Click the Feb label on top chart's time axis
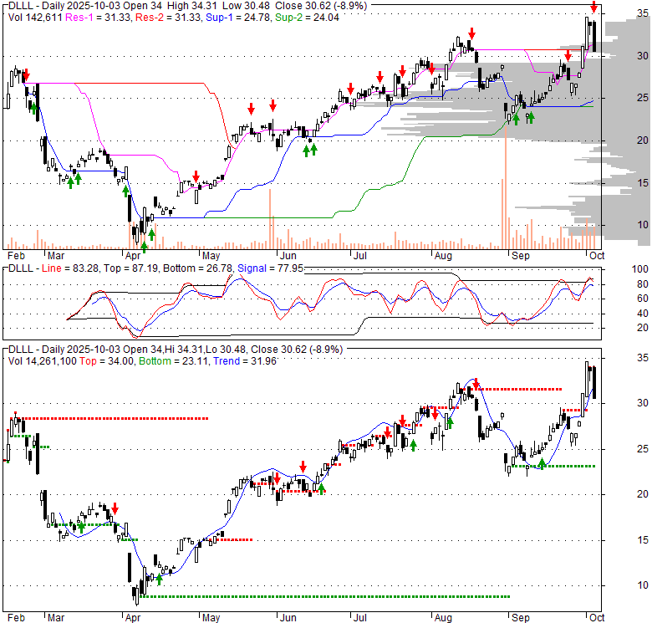The width and height of the screenshot is (652, 623). (16, 256)
